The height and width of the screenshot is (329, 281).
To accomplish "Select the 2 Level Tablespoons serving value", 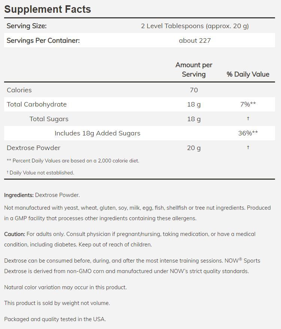I will coord(195,26).
